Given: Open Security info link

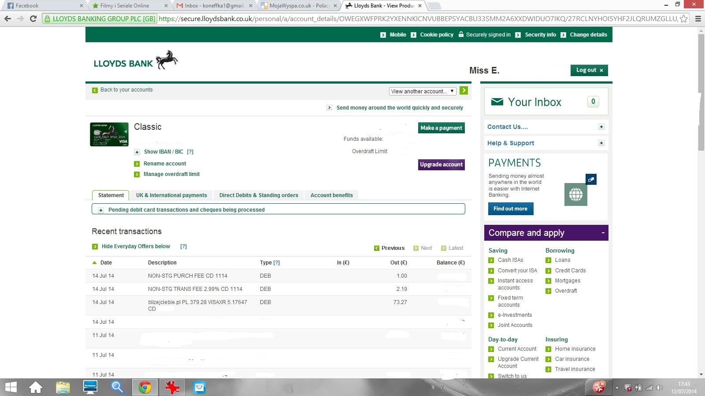Looking at the screenshot, I should pos(540,35).
